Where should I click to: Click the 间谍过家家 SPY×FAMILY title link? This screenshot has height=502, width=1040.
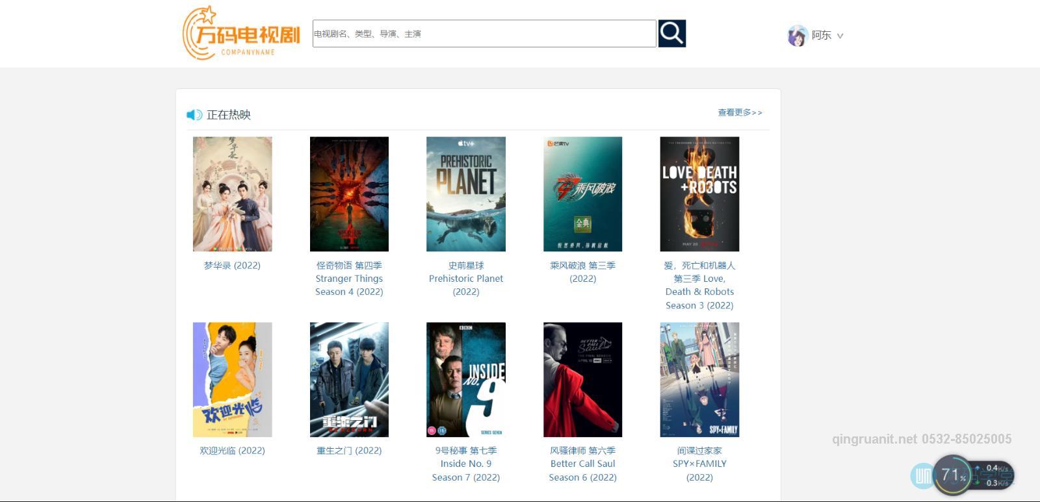[699, 464]
